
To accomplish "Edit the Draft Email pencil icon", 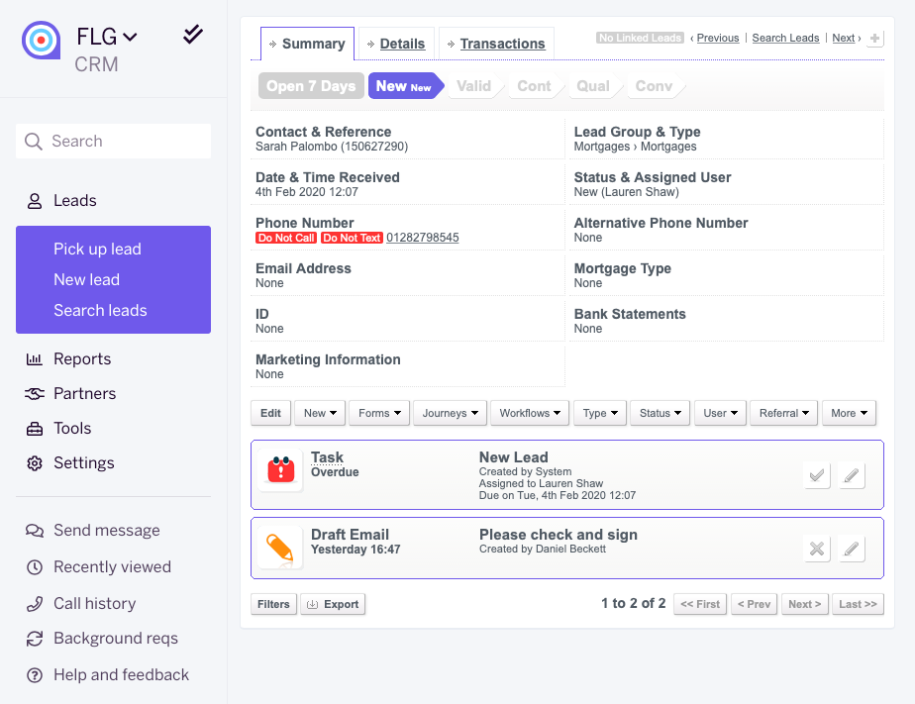I will pyautogui.click(x=852, y=549).
